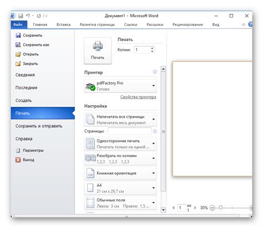Click the horizontal scrollbar at window bottom
Screen dimensions: 263x228
[127, 216]
